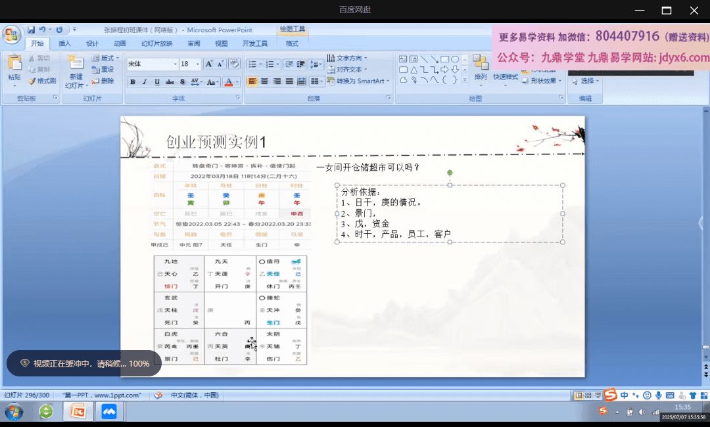The height and width of the screenshot is (427, 710).
Task: Select the oval shape in shapes gallery
Action: click(x=455, y=59)
